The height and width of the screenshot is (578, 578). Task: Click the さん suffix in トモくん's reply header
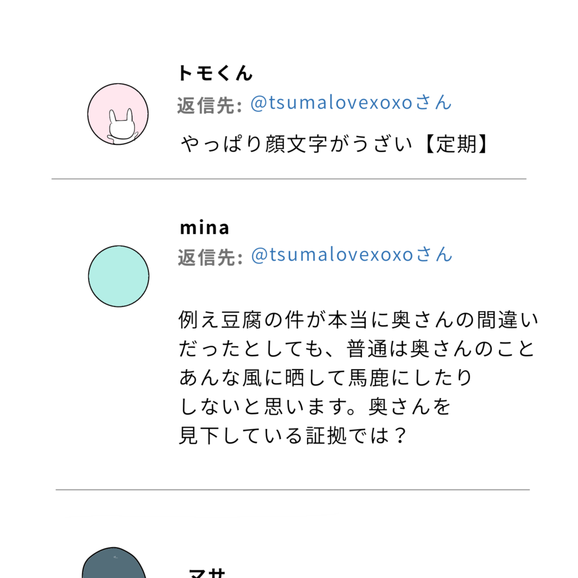pyautogui.click(x=433, y=103)
